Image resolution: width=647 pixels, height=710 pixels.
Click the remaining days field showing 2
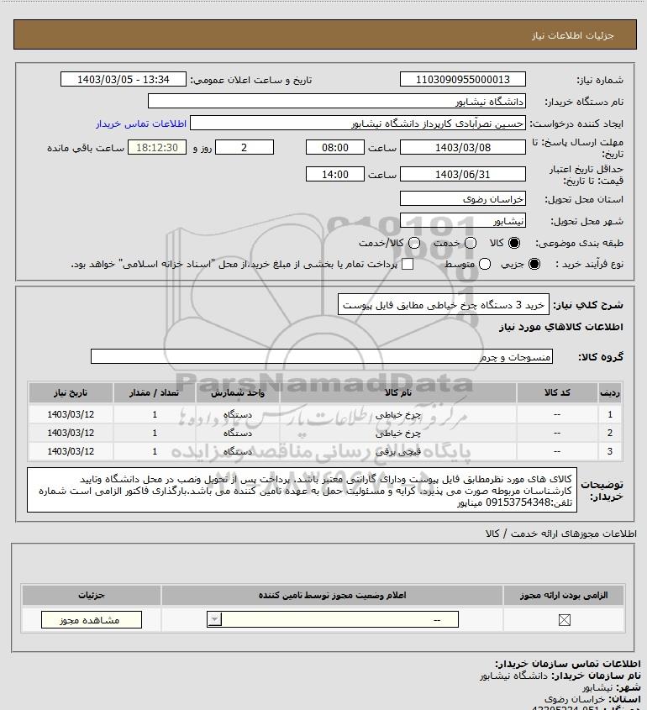click(245, 147)
